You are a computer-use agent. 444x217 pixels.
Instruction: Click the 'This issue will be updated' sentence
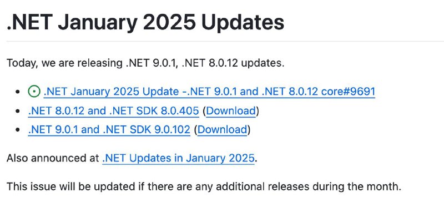pyautogui.click(x=204, y=186)
